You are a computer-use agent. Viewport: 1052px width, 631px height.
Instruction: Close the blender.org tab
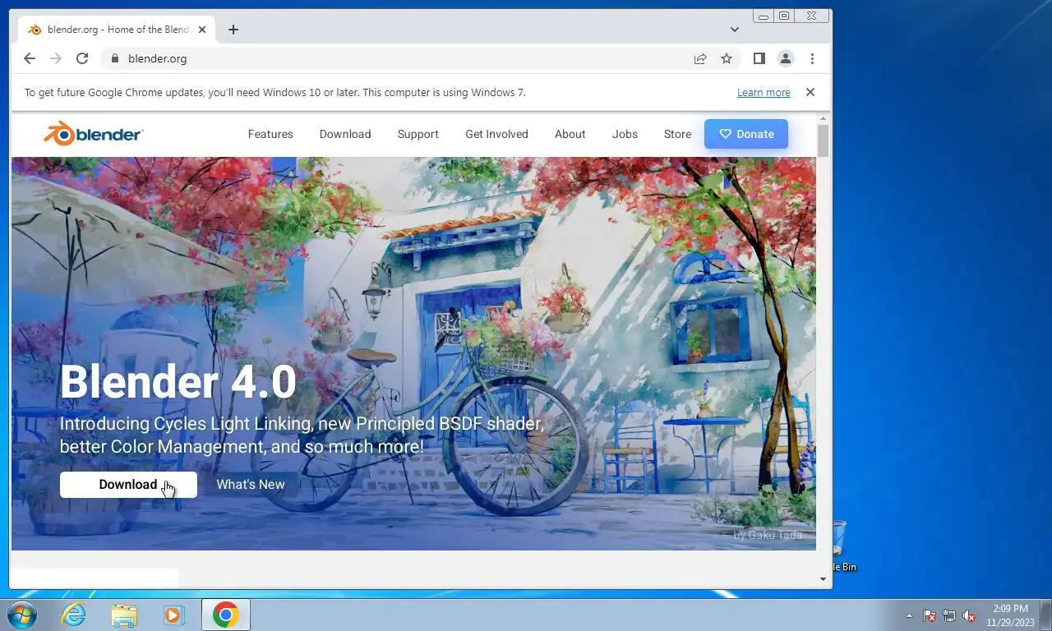(202, 30)
